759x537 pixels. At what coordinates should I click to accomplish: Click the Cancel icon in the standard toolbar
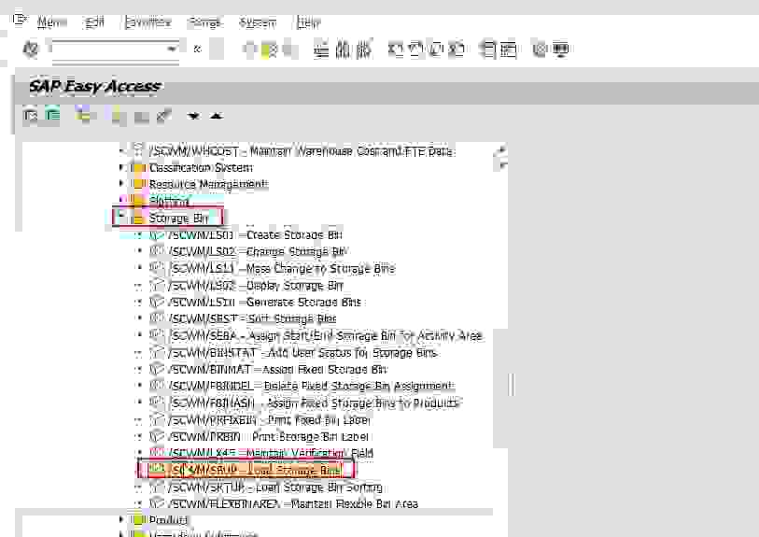288,49
